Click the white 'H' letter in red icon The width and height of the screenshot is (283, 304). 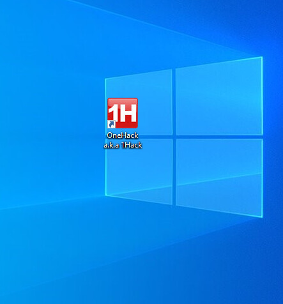[x=127, y=113]
